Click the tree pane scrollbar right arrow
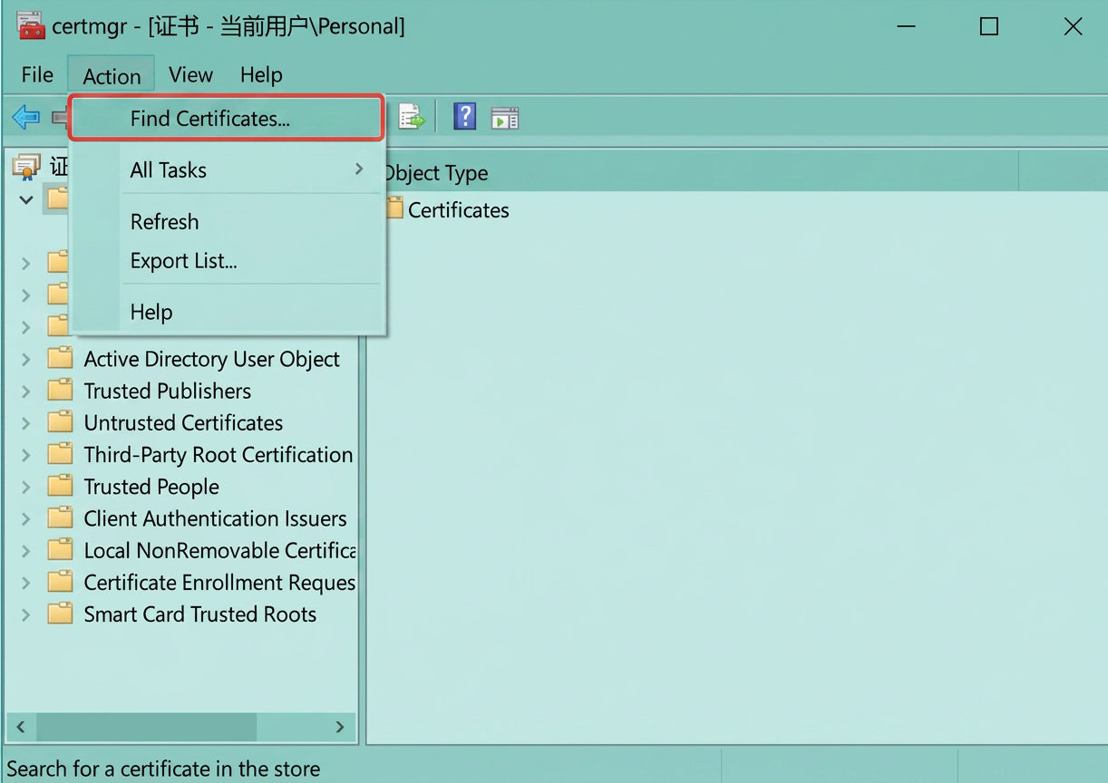Screen dimensions: 1108x783 (x=340, y=727)
